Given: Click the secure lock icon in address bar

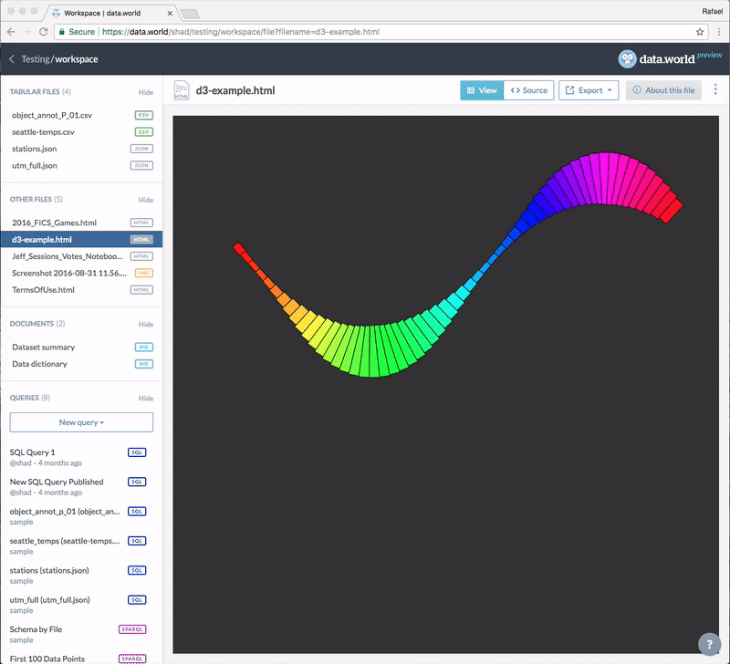Looking at the screenshot, I should click(x=61, y=32).
